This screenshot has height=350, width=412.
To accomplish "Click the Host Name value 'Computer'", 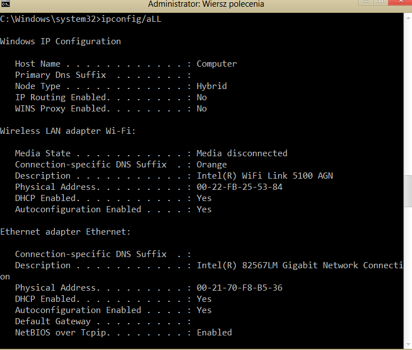I will (x=217, y=64).
